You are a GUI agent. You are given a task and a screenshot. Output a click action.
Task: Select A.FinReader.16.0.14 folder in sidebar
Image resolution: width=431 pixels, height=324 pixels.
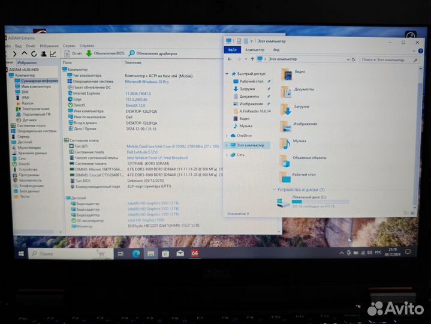[x=252, y=111]
